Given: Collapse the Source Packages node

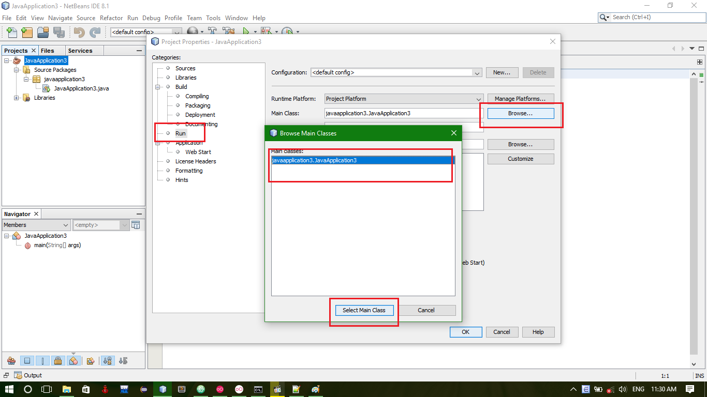Looking at the screenshot, I should [17, 70].
